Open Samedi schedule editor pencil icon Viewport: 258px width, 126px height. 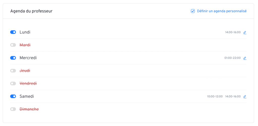tap(245, 97)
